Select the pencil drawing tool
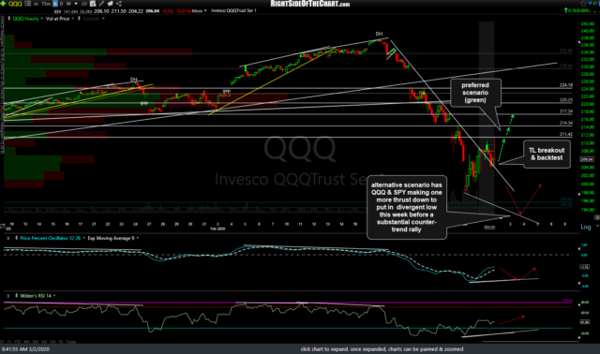The width and height of the screenshot is (600, 354). click(101, 4)
